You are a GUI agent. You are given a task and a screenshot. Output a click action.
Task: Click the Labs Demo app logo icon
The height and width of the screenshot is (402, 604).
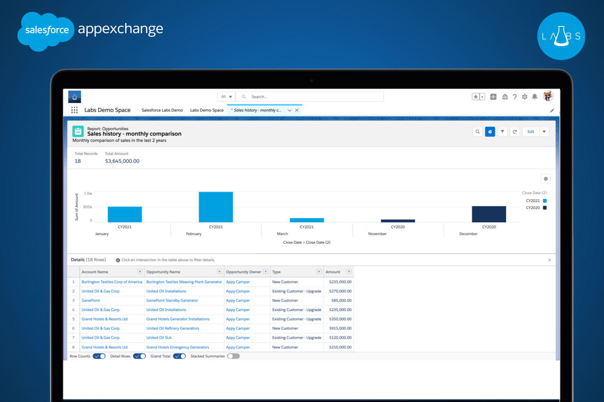(74, 97)
